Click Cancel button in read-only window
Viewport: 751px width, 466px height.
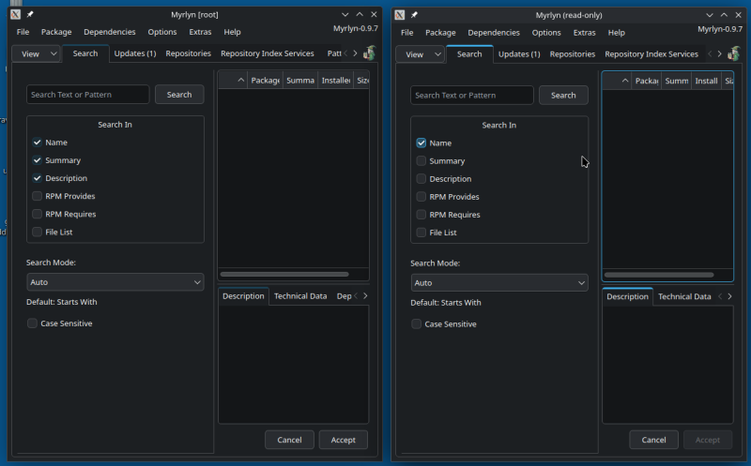pos(653,440)
